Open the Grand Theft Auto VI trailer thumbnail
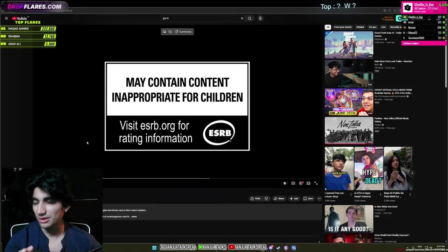This screenshot has height=252, width=448. [x=349, y=45]
